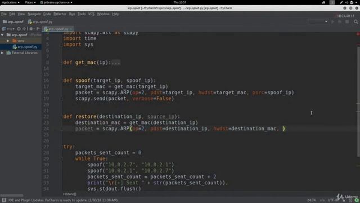This screenshot has height=203, width=360.
Task: Open the Project view dropdown
Action: [x=8, y=29]
